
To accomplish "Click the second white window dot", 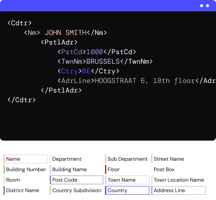I will click(x=208, y=6).
